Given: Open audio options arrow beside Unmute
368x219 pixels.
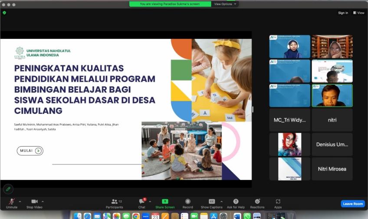Looking at the screenshot, I should click(20, 201).
